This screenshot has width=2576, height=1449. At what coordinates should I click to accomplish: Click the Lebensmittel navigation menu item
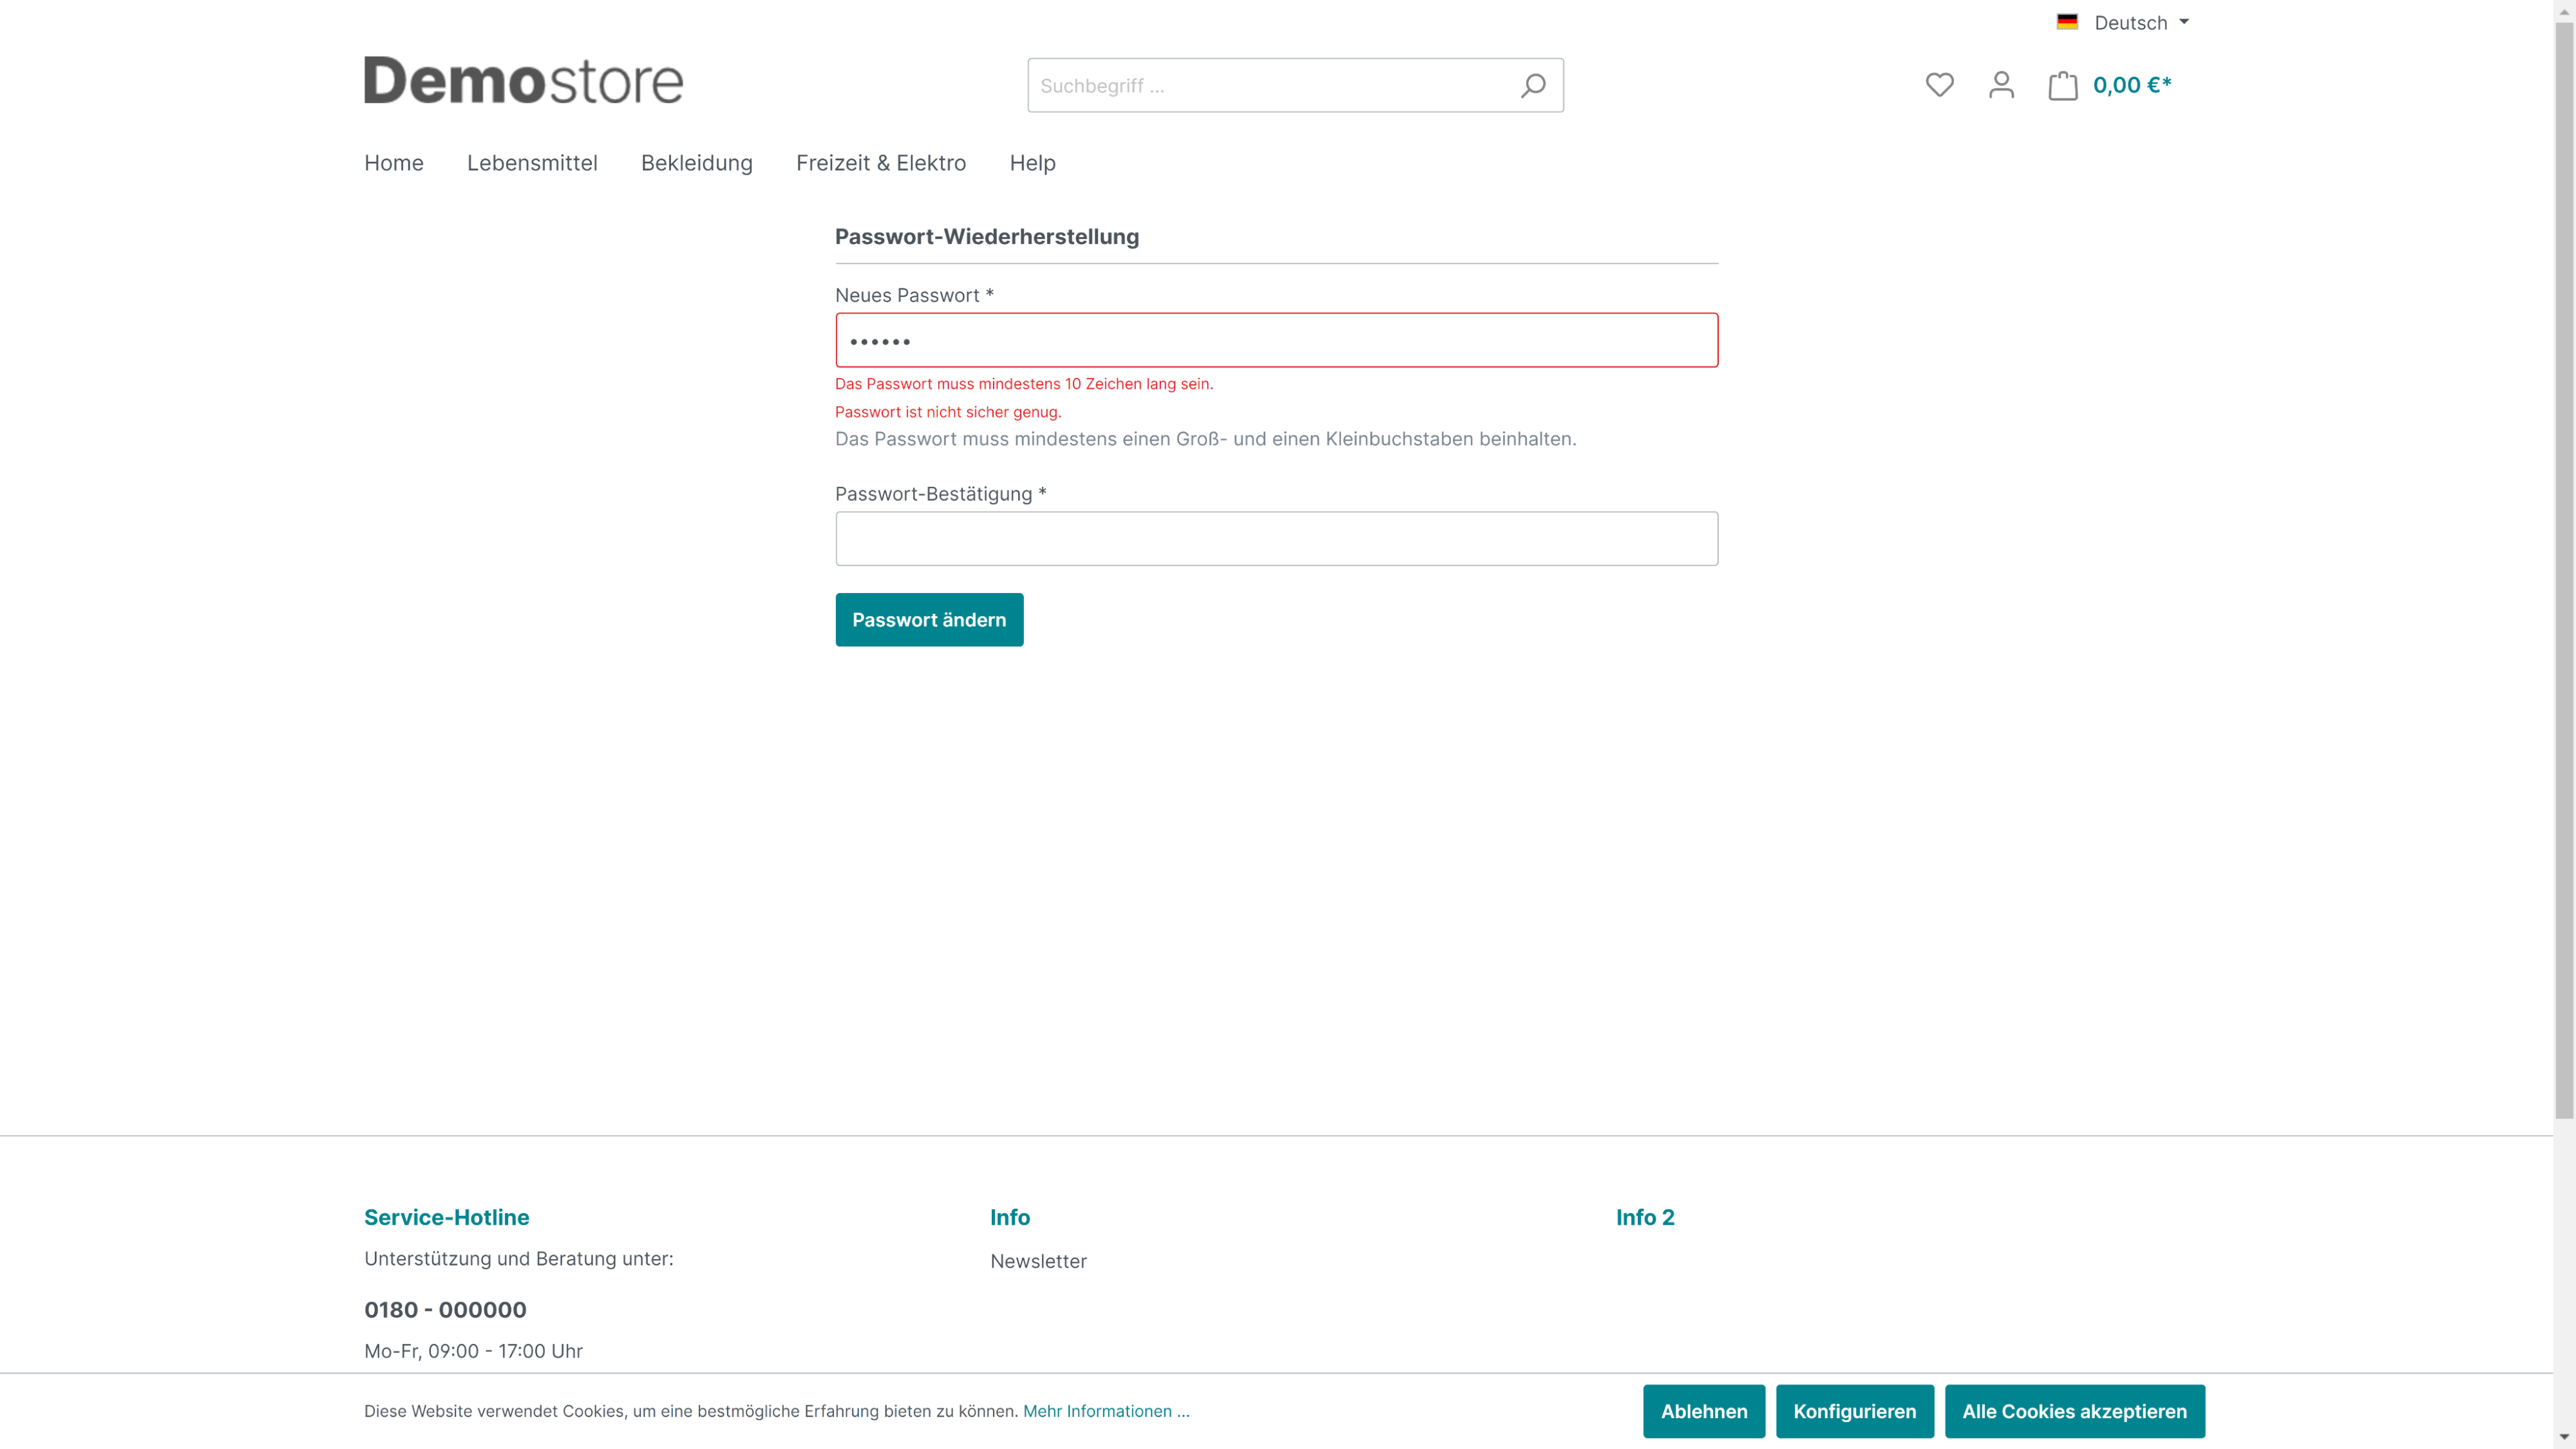[531, 163]
